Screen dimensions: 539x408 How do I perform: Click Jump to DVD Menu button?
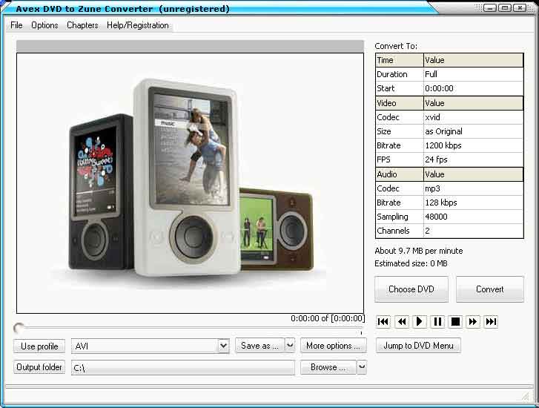(x=418, y=346)
